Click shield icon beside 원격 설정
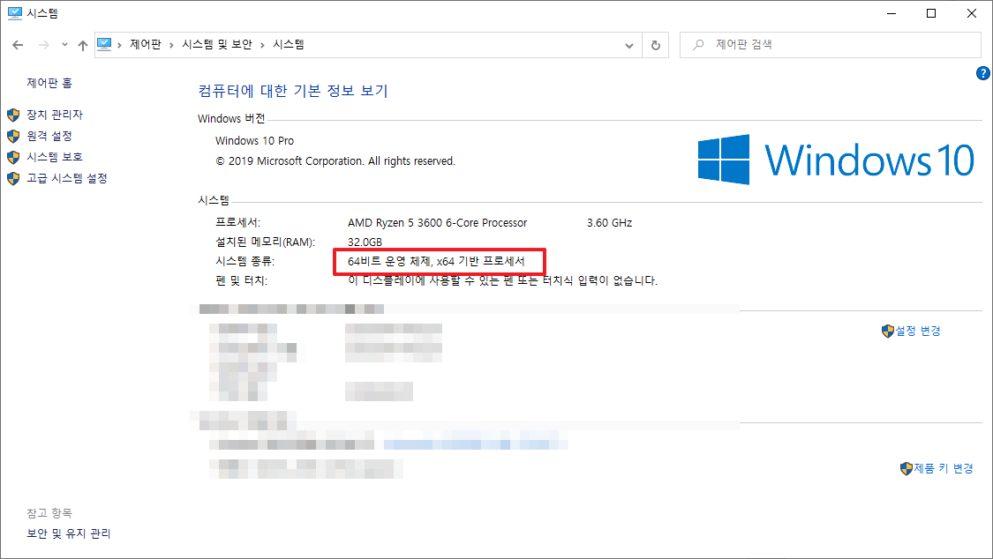993x559 pixels. pos(13,136)
